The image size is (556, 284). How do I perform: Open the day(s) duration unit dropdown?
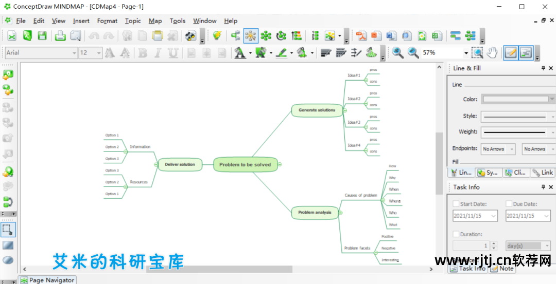[528, 245]
